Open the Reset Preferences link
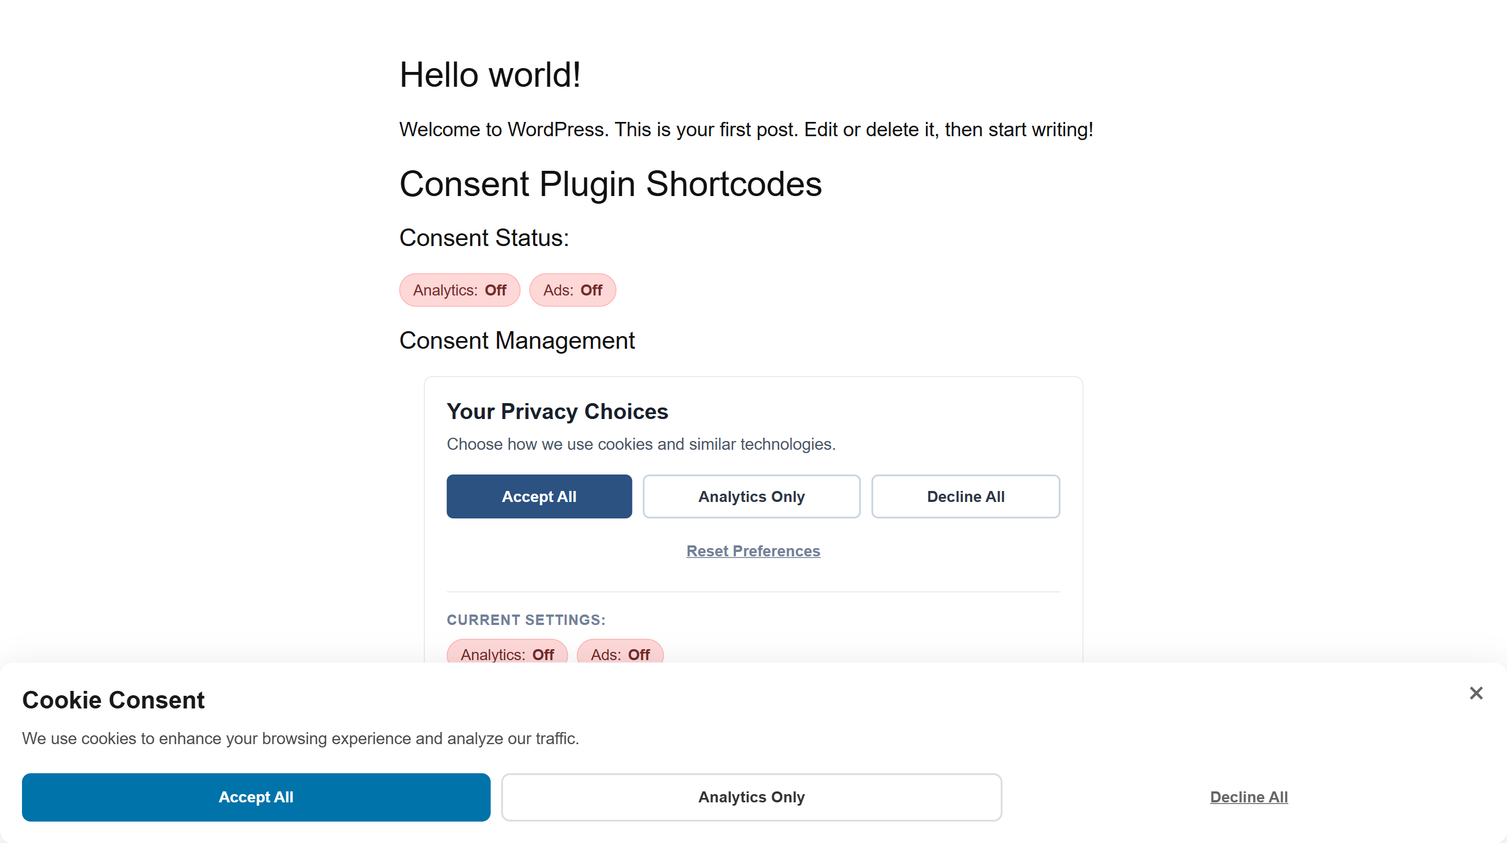Viewport: 1507px width, 843px height. [x=753, y=551]
